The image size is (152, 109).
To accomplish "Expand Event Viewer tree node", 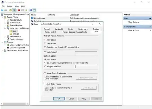I will tap(5, 23).
